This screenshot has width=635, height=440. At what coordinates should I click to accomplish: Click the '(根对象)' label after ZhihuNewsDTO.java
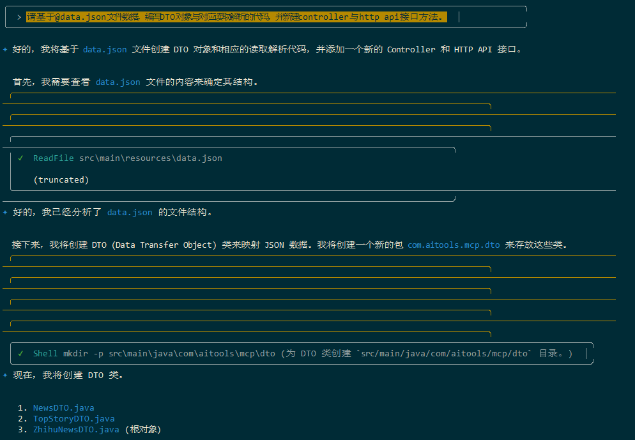click(143, 429)
